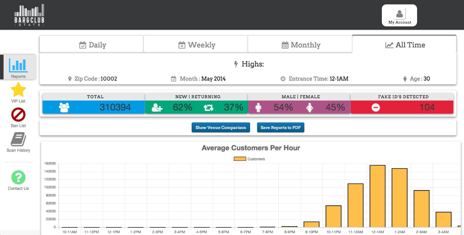Click the 11-12AM bar in chart
464x235 pixels.
(355, 205)
